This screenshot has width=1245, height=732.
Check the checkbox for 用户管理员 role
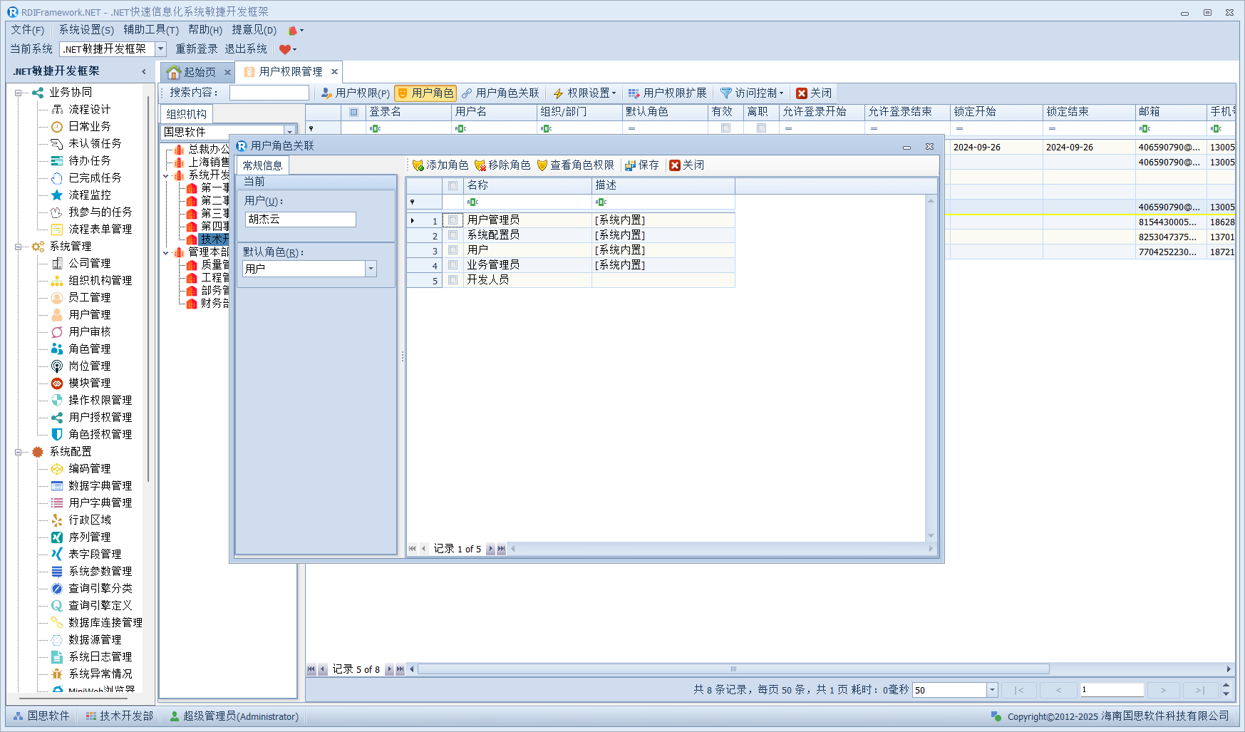[x=453, y=220]
